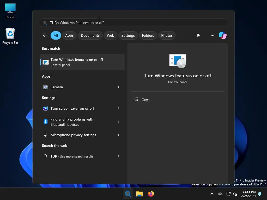Select Microphone privacy settings result
This screenshot has width=267, height=200.
[x=82, y=135]
